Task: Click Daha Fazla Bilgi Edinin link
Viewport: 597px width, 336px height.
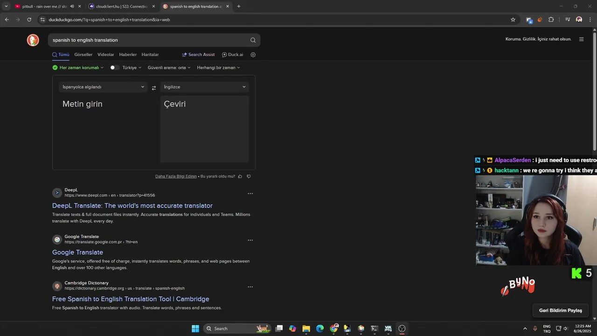Action: 176,176
